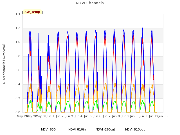Click the Jun 9 x-axis date label
Screen dimensions: 180x135
125,116
